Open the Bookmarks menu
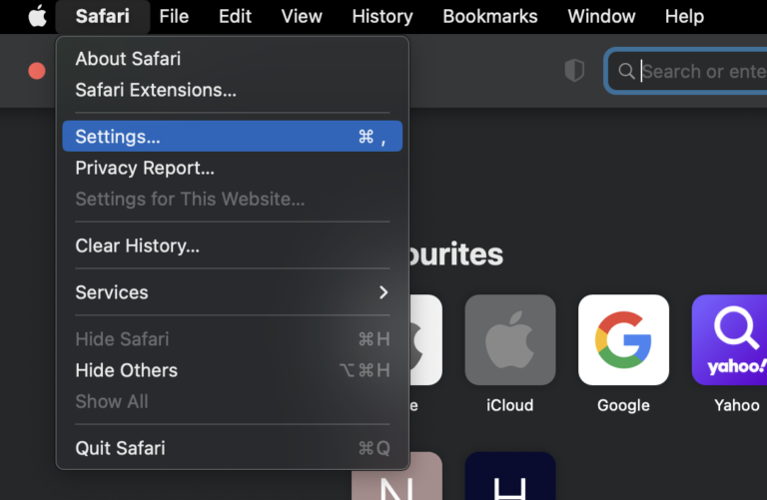 (x=489, y=17)
